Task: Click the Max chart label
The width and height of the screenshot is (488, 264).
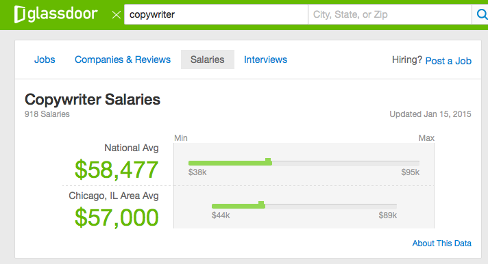Action: click(426, 138)
